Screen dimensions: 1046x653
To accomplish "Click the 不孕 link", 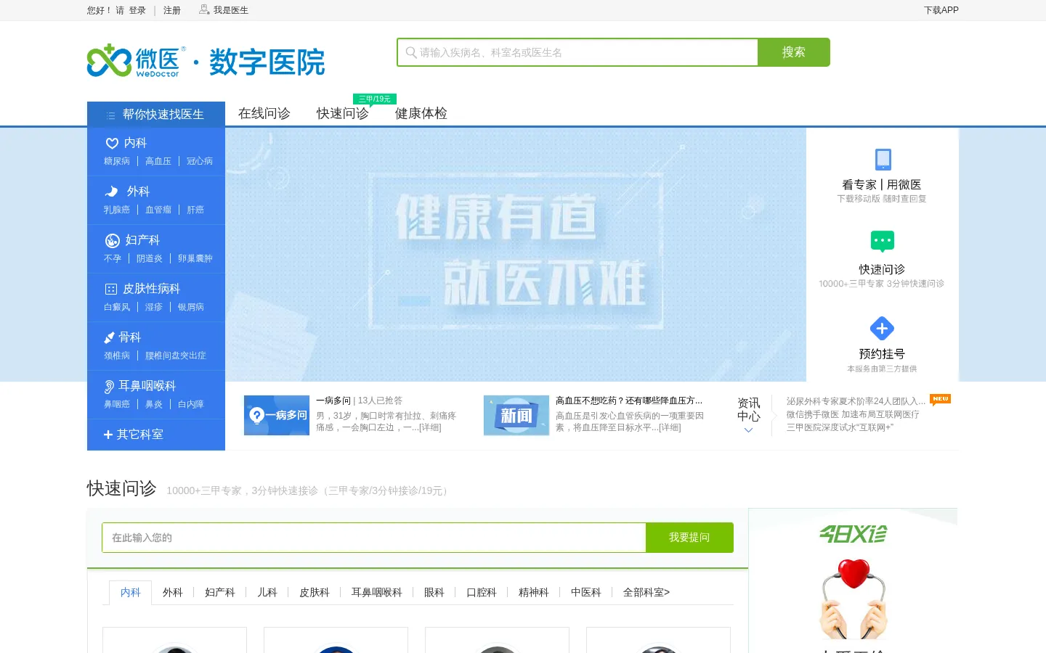I will pyautogui.click(x=113, y=258).
